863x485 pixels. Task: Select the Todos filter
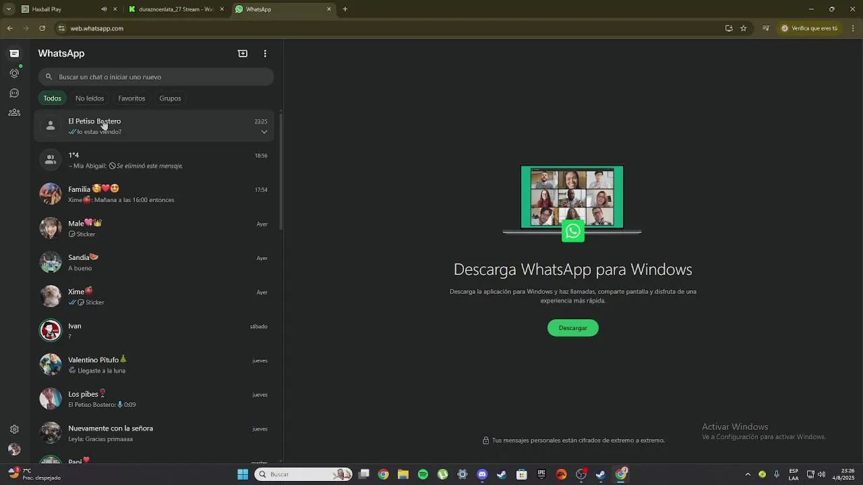(x=52, y=98)
